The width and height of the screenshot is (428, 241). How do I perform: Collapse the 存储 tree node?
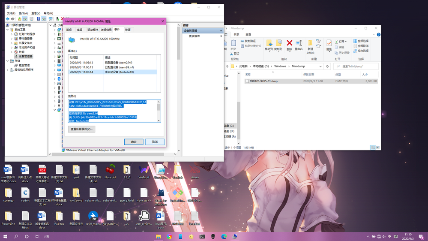click(8, 61)
